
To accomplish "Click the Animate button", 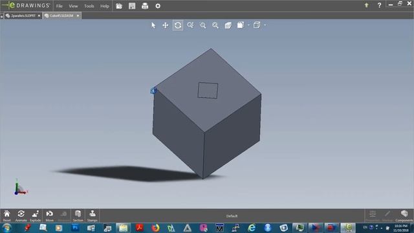I will point(21,216).
